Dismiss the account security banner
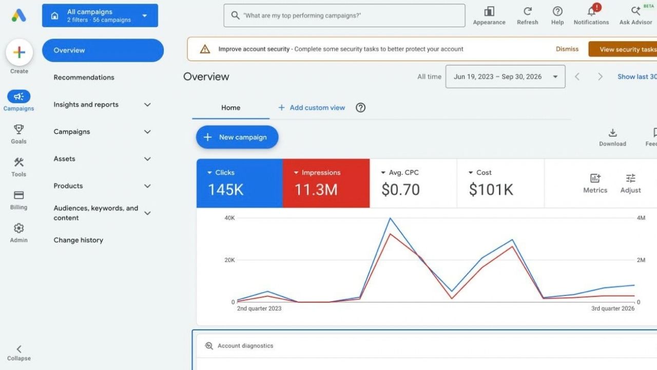 567,49
